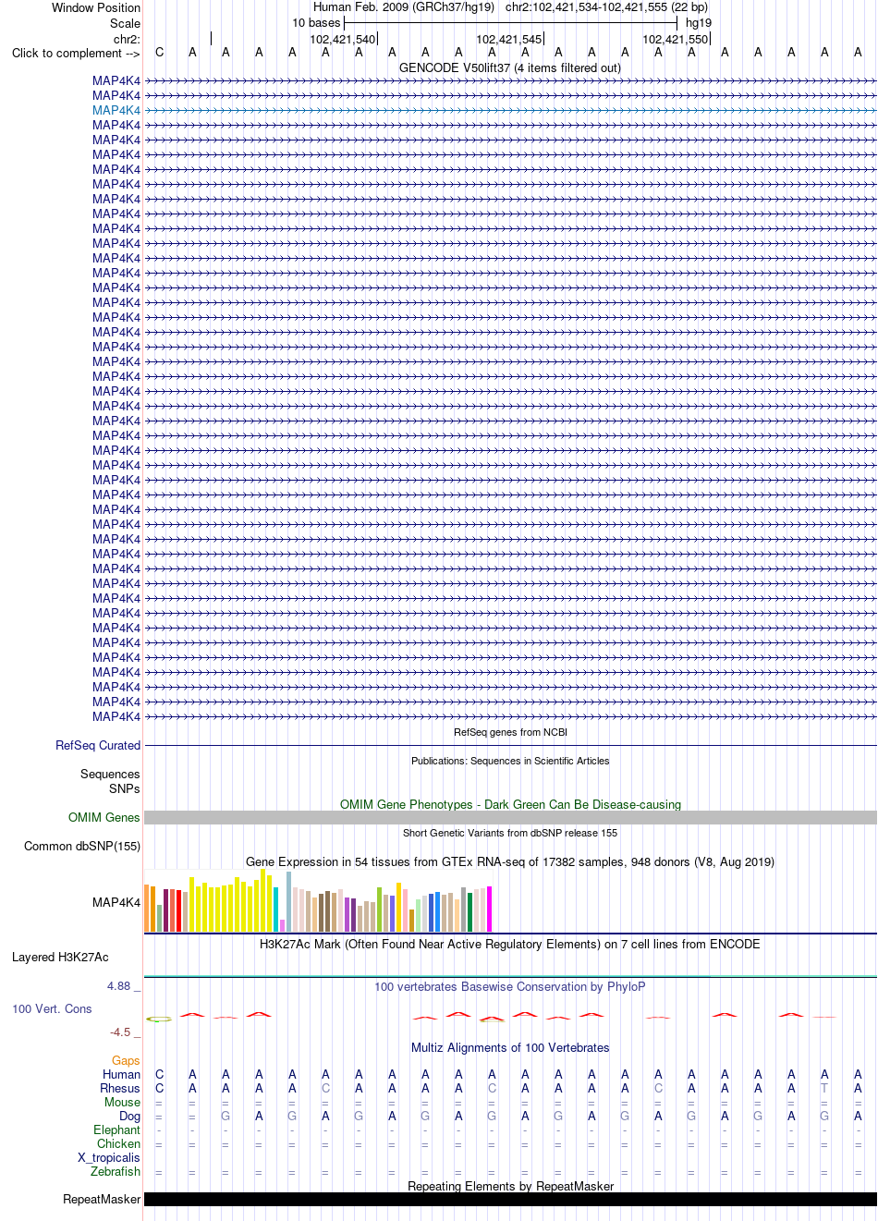Click the light-blue highlighted MAP4K4 transcript label

[116, 110]
